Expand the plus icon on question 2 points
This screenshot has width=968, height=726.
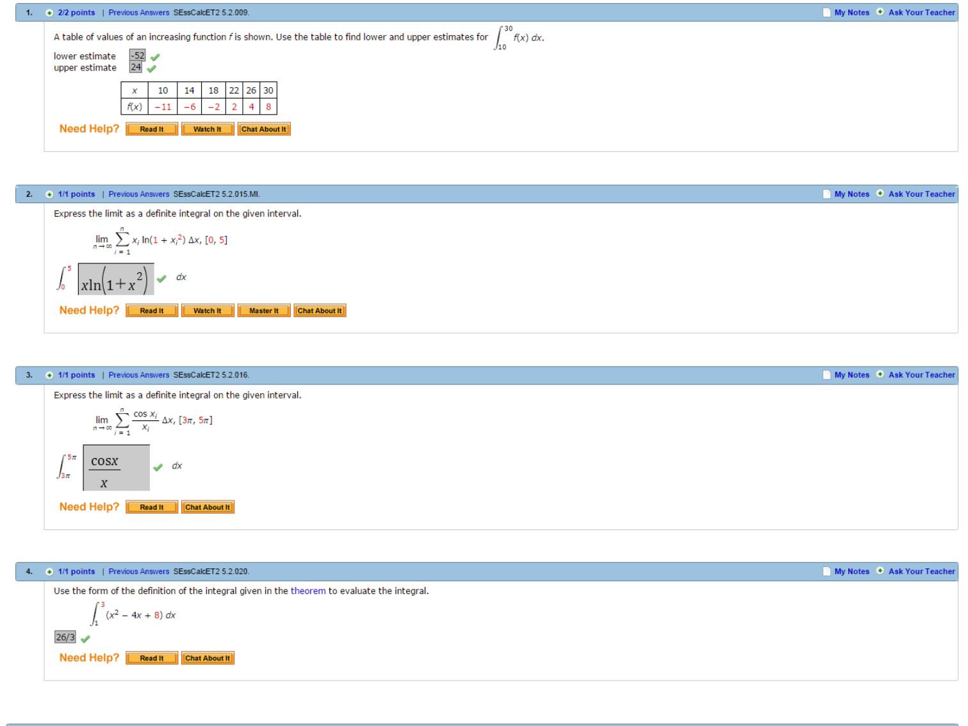pyautogui.click(x=49, y=194)
